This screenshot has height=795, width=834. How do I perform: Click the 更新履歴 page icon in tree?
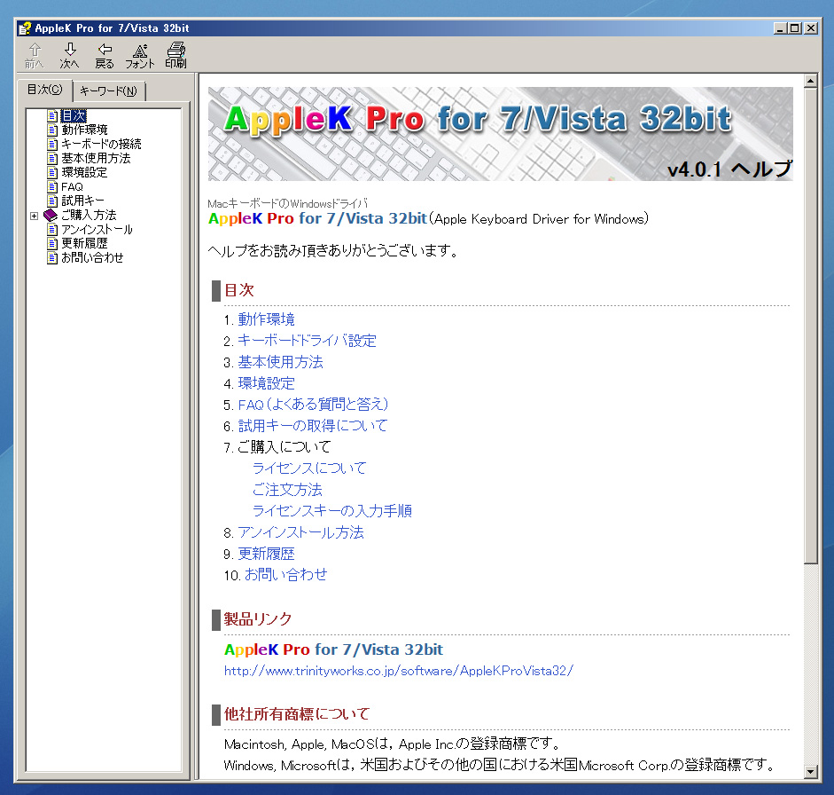[x=52, y=243]
